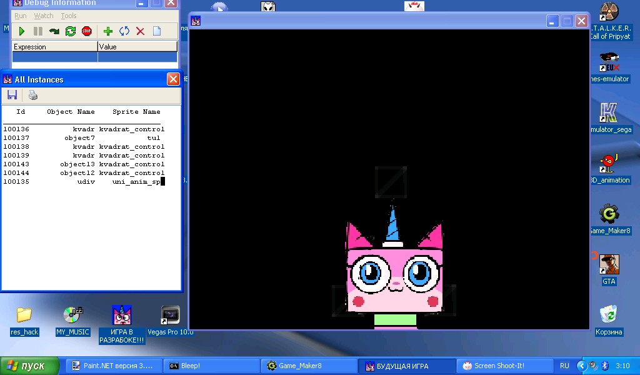Print the instance list with printer icon
This screenshot has width=640, height=375.
pyautogui.click(x=32, y=95)
